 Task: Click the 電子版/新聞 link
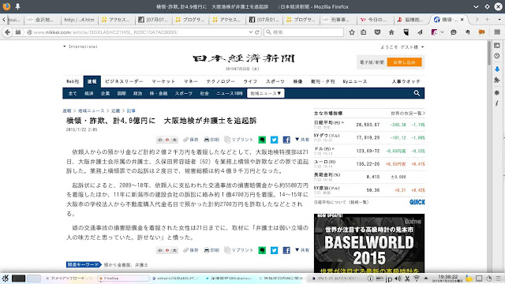click(372, 62)
